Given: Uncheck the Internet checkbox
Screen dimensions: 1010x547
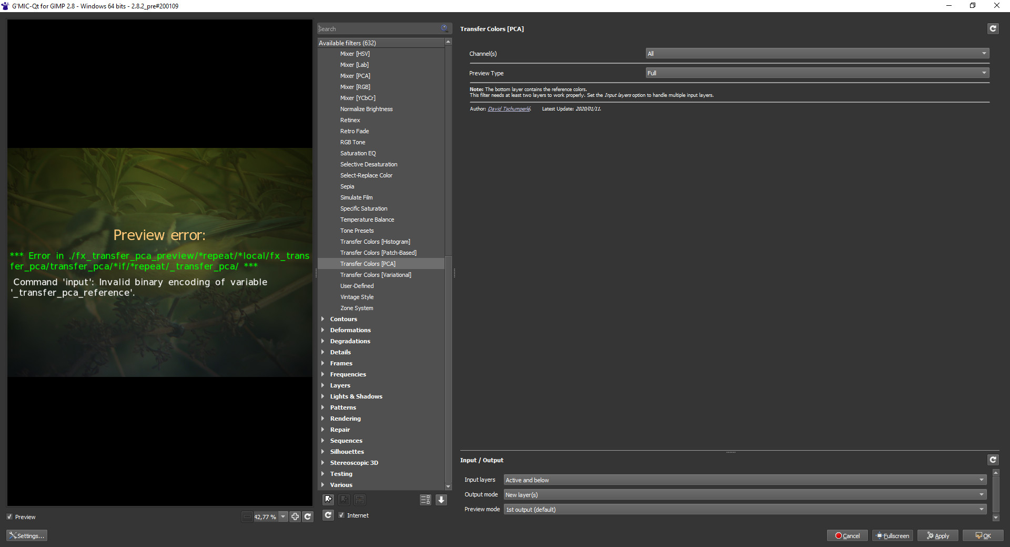Looking at the screenshot, I should click(342, 515).
